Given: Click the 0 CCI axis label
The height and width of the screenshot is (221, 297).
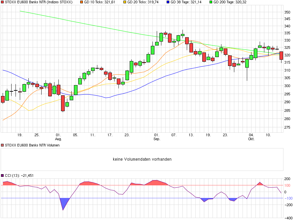Looking at the screenshot, I should tap(285, 192).
